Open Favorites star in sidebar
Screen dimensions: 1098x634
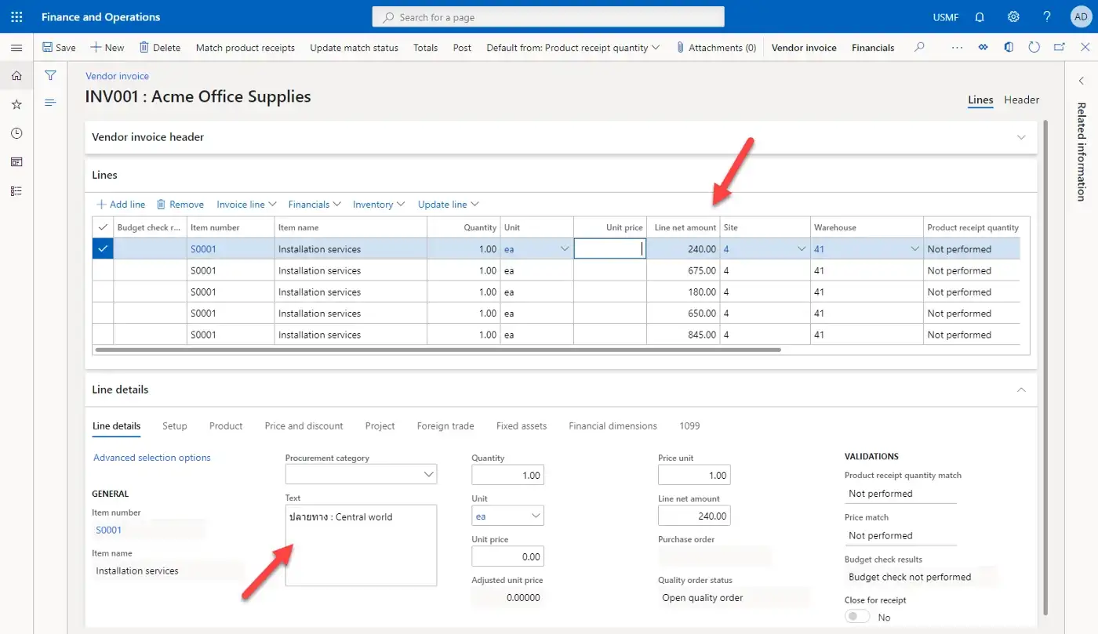(x=16, y=104)
